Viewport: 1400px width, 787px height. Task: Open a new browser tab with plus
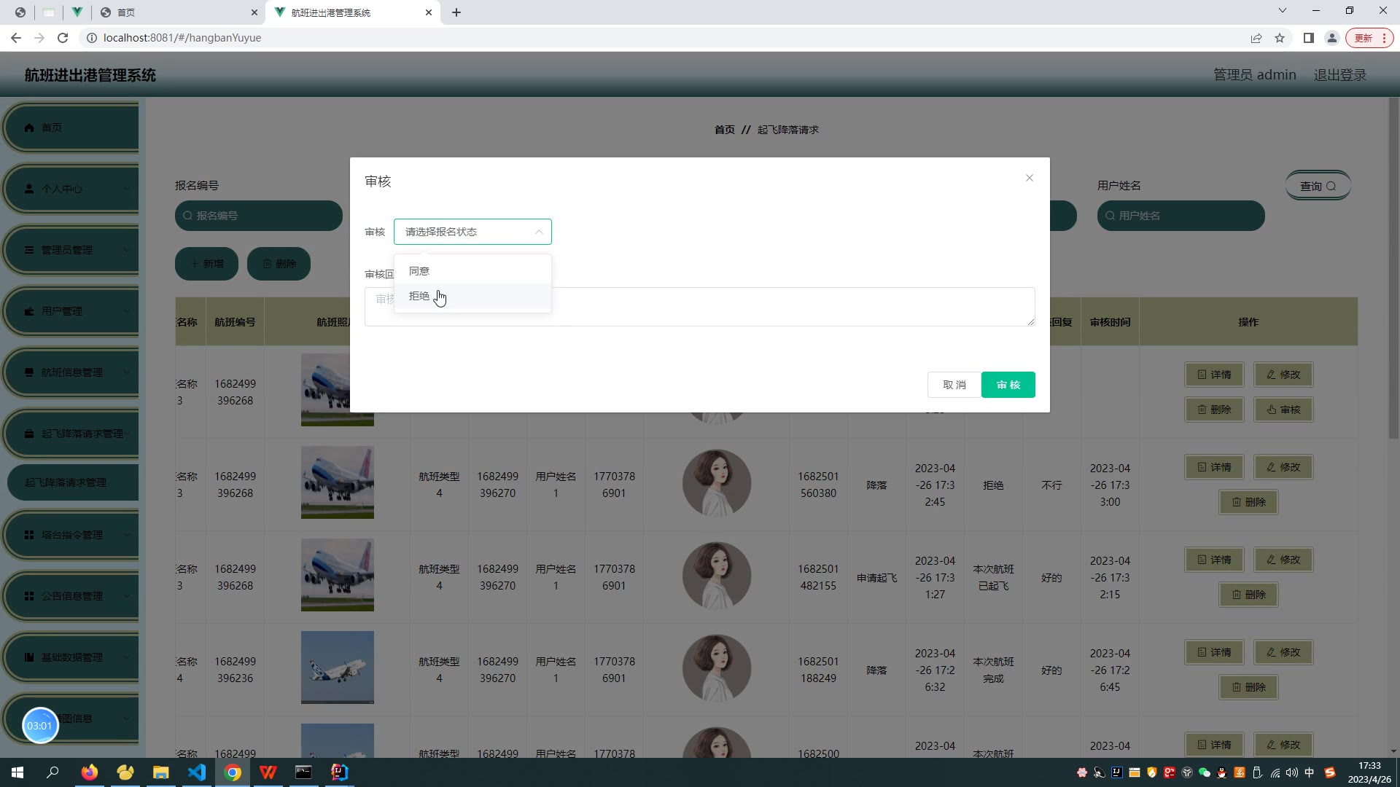pyautogui.click(x=456, y=12)
